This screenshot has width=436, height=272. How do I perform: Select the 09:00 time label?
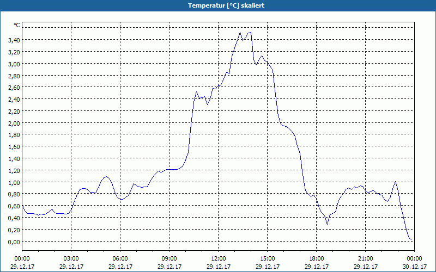pyautogui.click(x=169, y=259)
